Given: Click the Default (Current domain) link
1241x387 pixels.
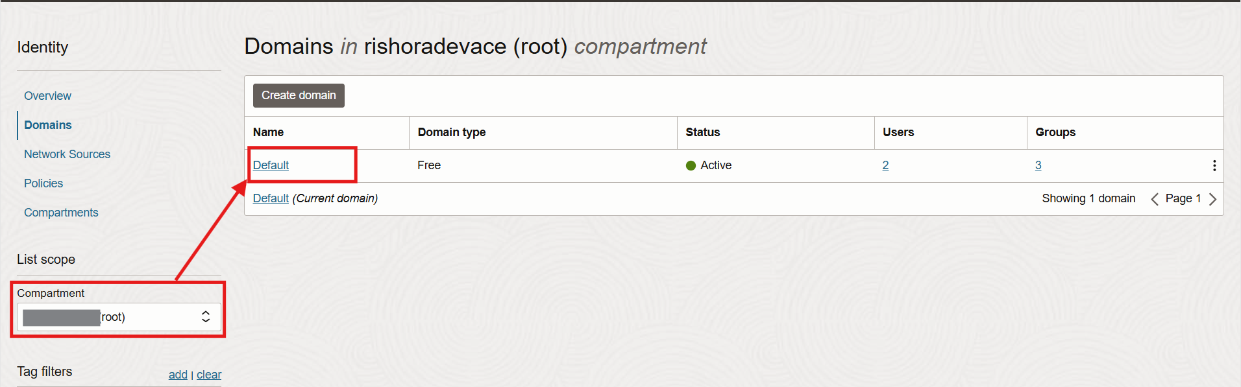Looking at the screenshot, I should (x=271, y=198).
